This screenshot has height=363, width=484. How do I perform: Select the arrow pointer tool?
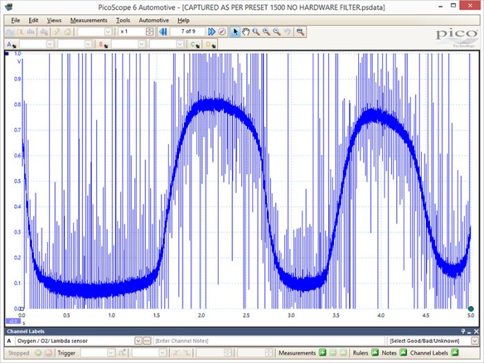pyautogui.click(x=235, y=32)
